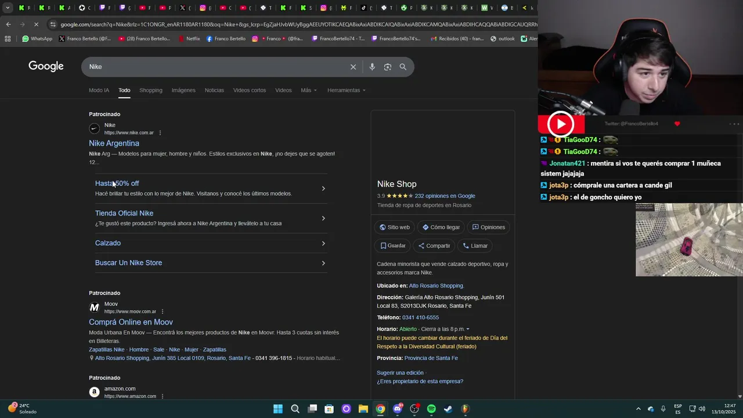
Task: Expand the Más search filter menu
Action: click(x=309, y=91)
